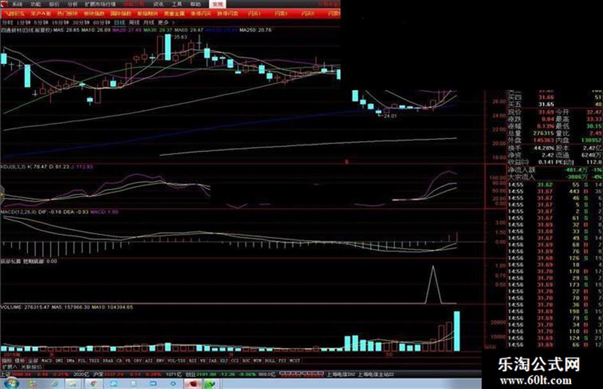
Task: Switch chart to 分时 view
Action: pyautogui.click(x=7, y=23)
